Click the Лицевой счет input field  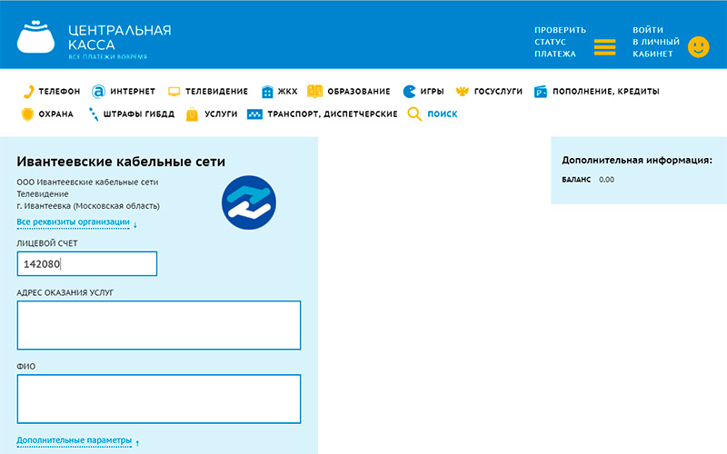tap(87, 263)
